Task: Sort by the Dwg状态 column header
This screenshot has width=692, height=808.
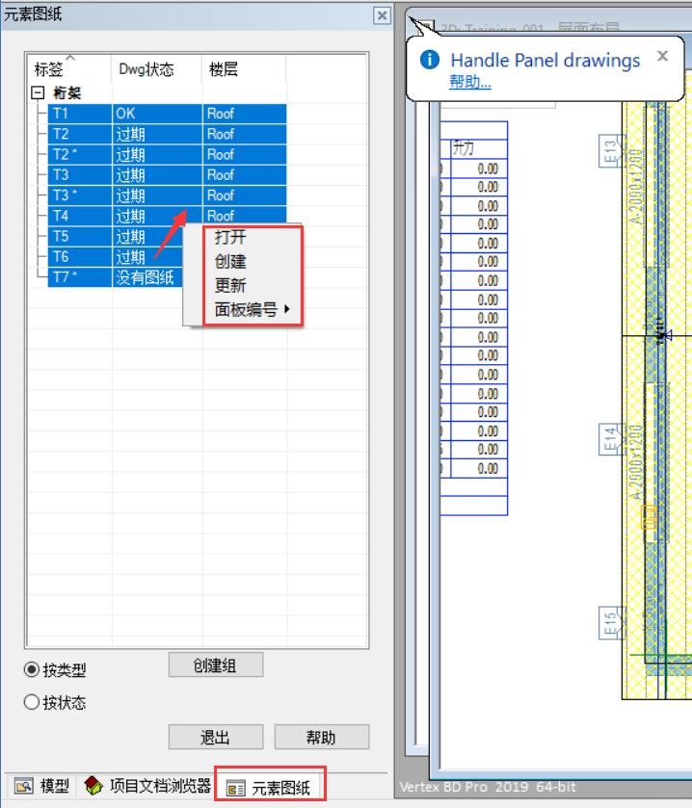Action: click(156, 68)
